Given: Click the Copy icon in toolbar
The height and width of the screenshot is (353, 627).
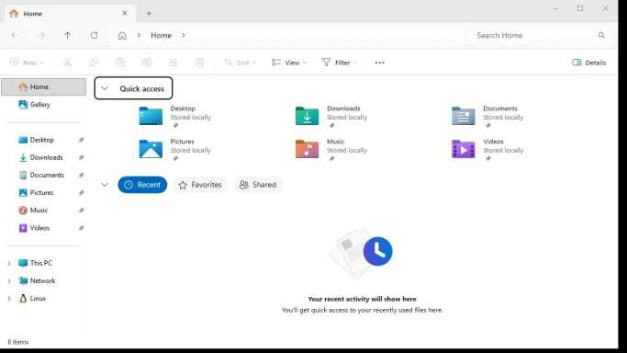Looking at the screenshot, I should (x=94, y=63).
